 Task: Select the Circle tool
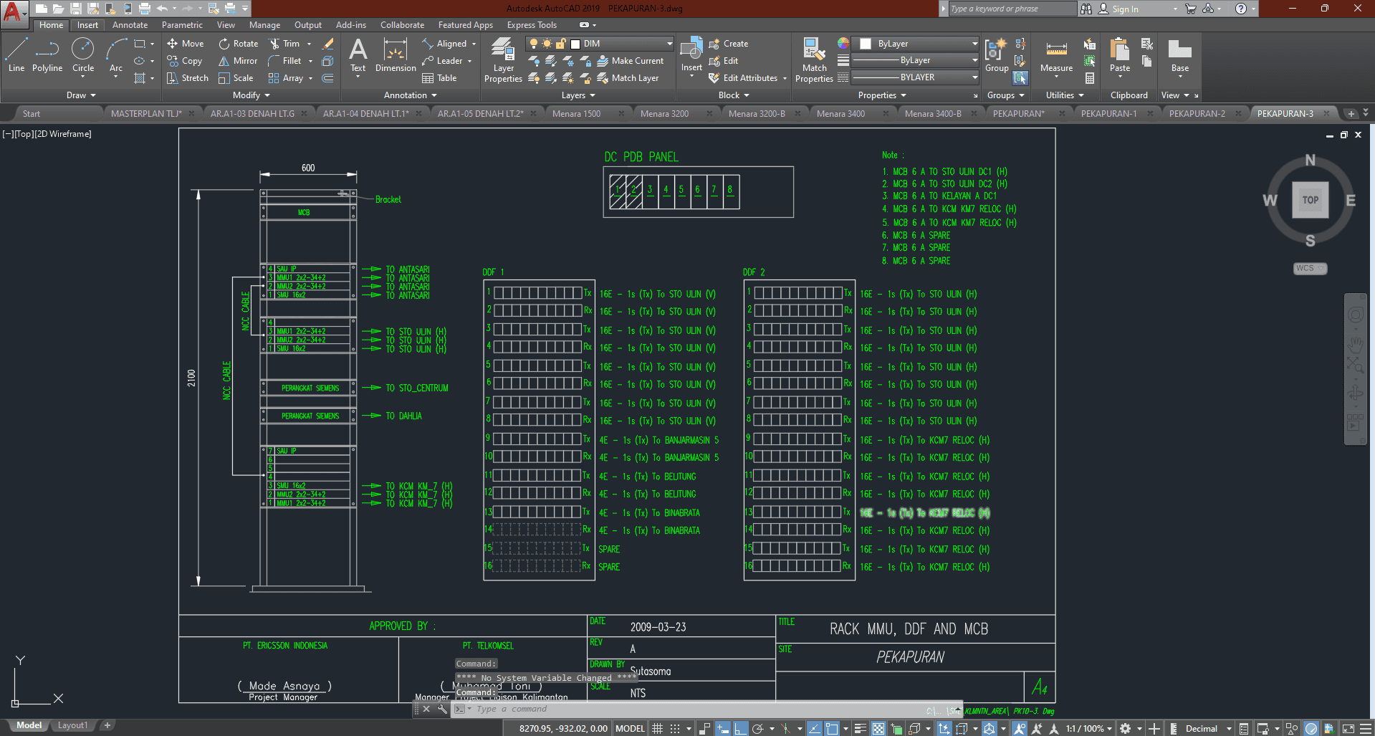(83, 55)
